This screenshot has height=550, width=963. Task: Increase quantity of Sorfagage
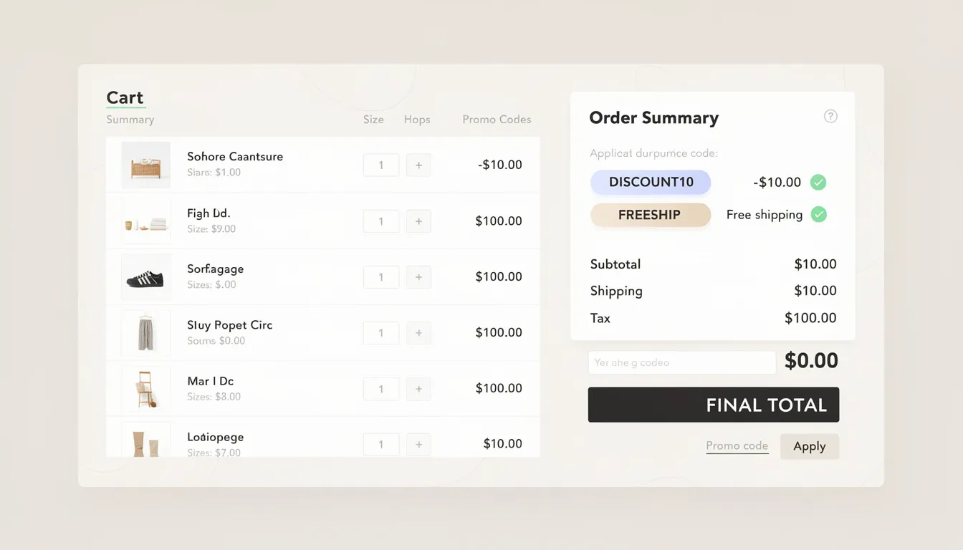(x=418, y=277)
